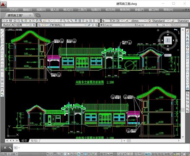Click the vertical scrollbar down arrow
This screenshot has height=156, width=190.
point(183,136)
